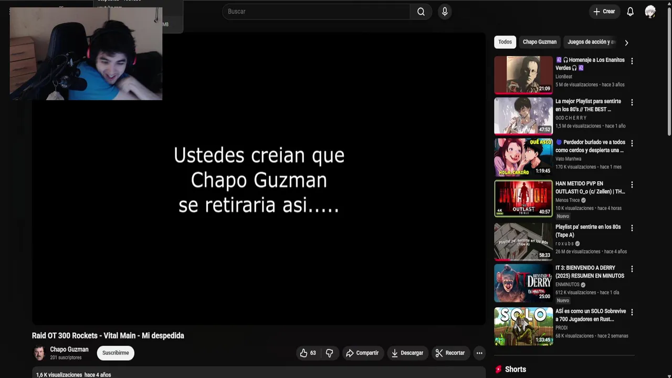Open the notifications bell
The width and height of the screenshot is (672, 378).
tap(630, 12)
